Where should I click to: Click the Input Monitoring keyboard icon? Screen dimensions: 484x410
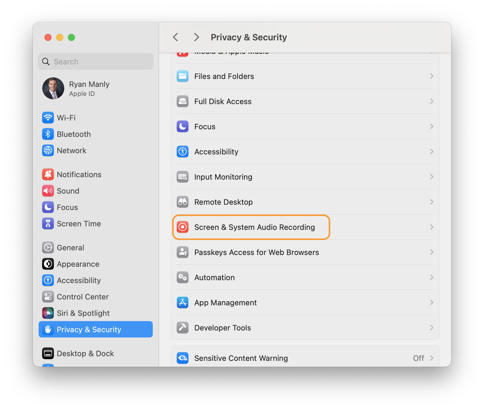click(183, 177)
